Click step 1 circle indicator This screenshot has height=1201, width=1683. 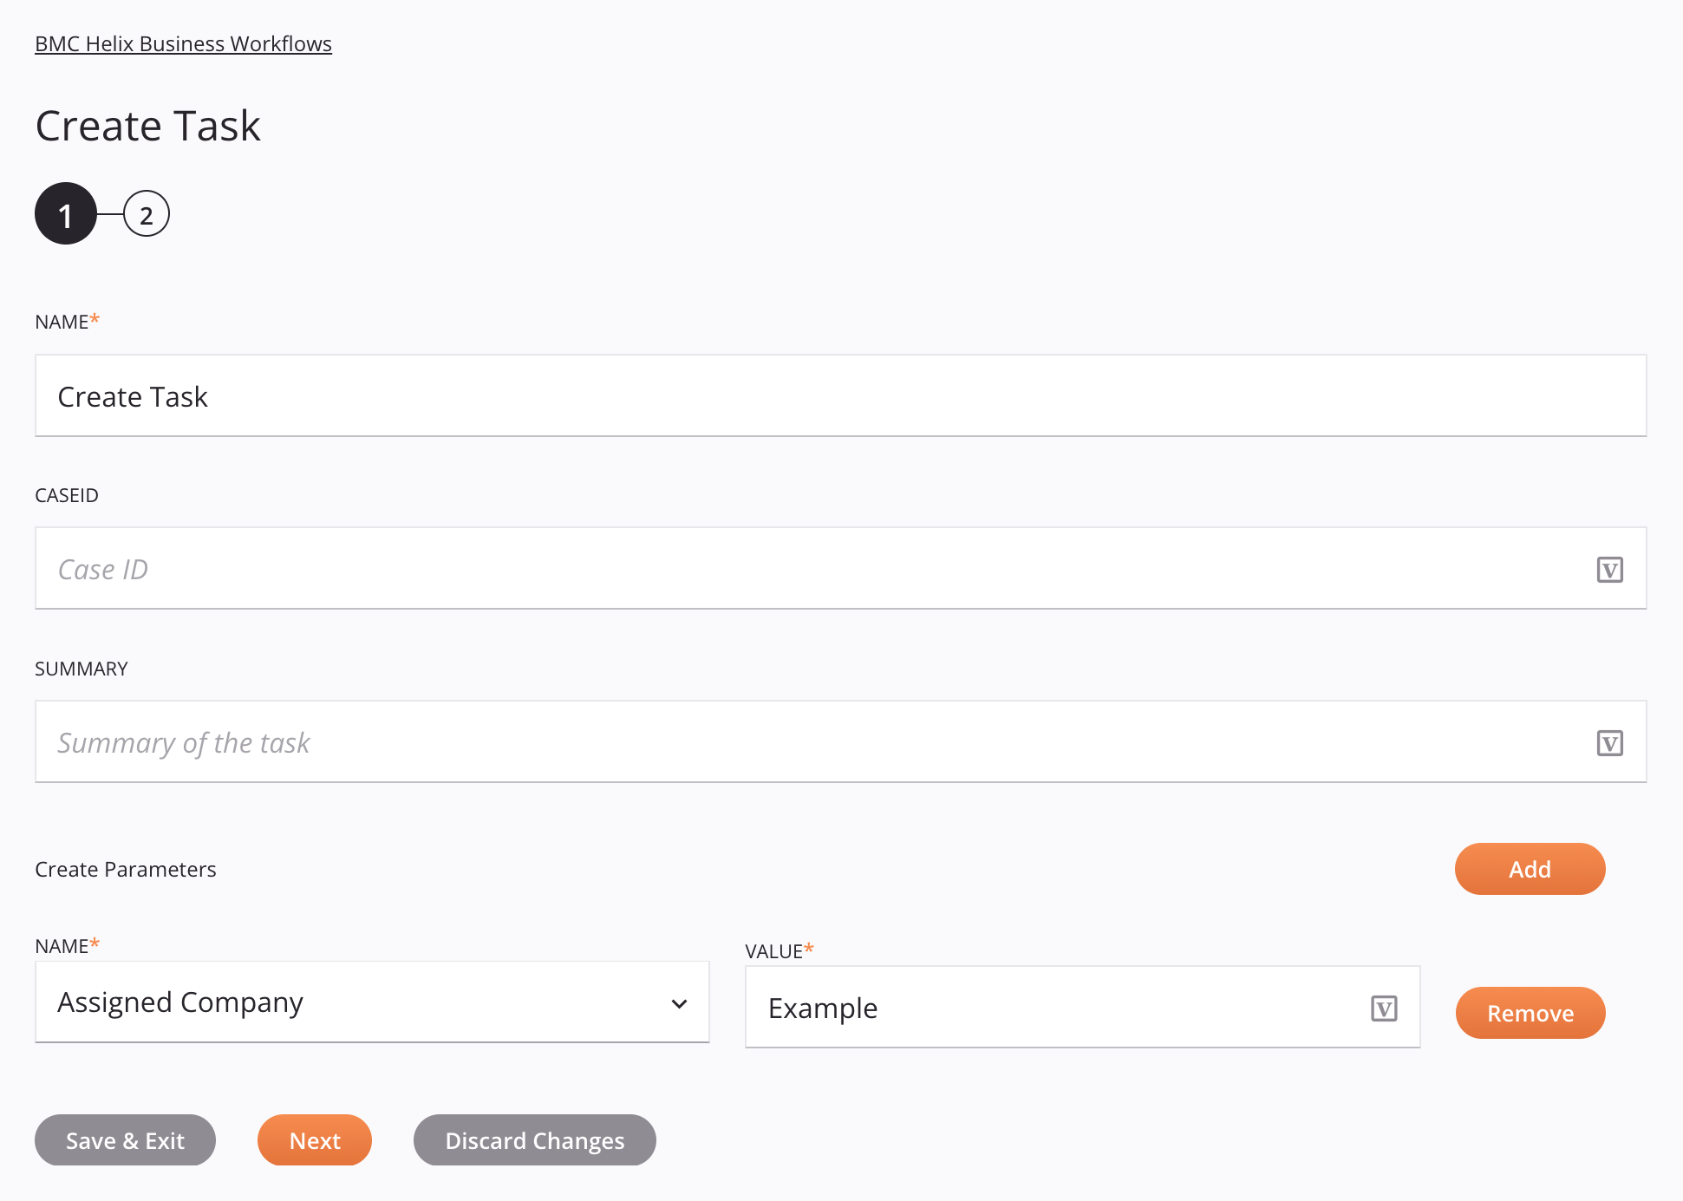65,212
